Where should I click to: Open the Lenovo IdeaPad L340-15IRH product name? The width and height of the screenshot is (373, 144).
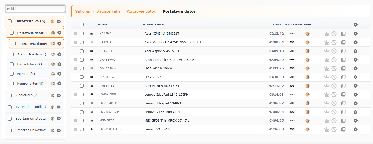166,95
